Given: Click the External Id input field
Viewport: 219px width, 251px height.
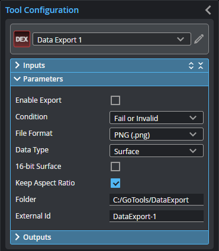Looking at the screenshot, I should point(156,216).
